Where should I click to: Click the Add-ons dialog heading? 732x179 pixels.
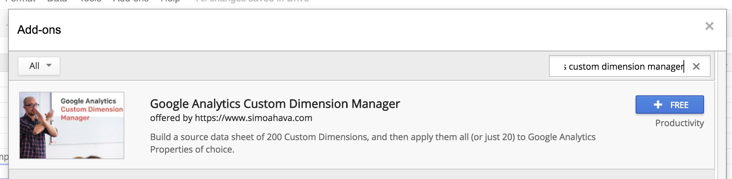(39, 30)
